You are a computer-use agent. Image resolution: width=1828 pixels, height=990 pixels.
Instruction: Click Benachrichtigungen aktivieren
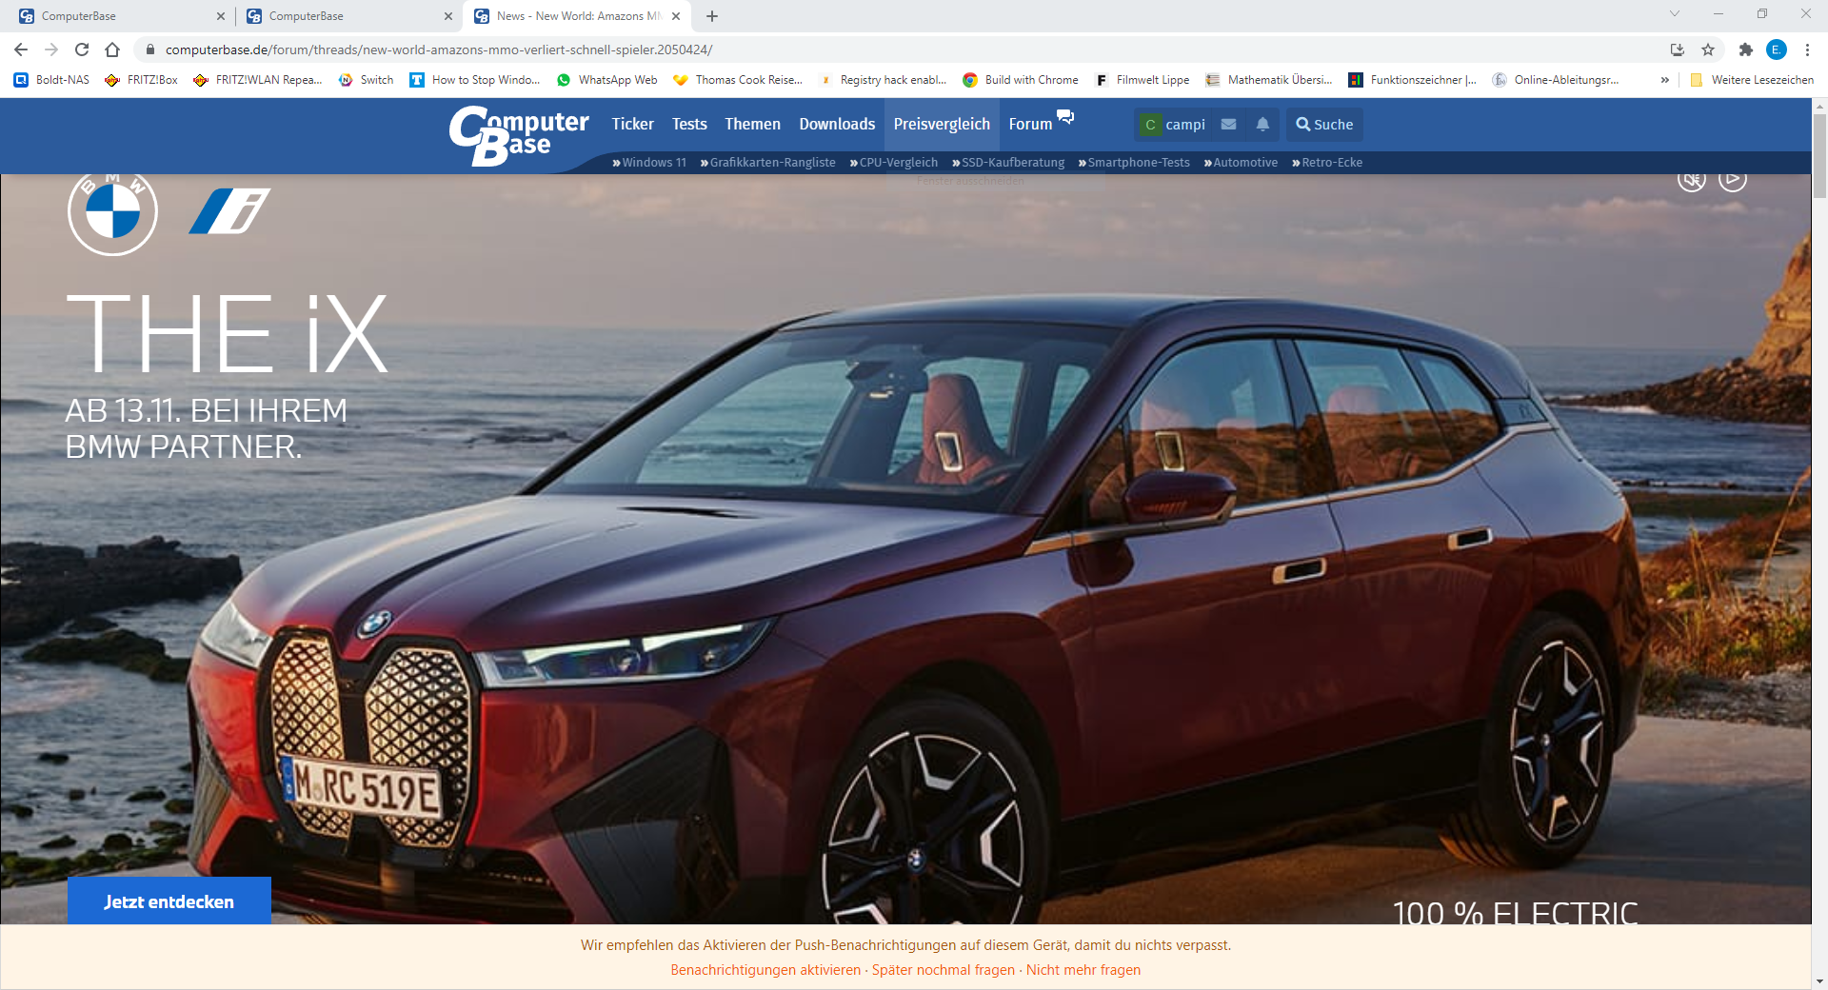coord(765,970)
